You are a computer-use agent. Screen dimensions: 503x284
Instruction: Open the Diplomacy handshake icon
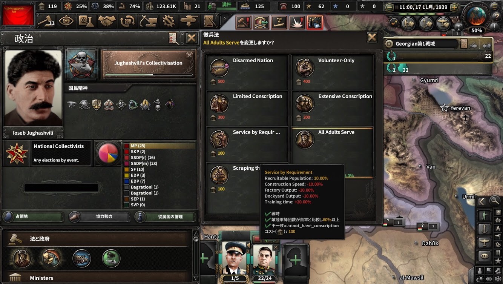tap(107, 21)
